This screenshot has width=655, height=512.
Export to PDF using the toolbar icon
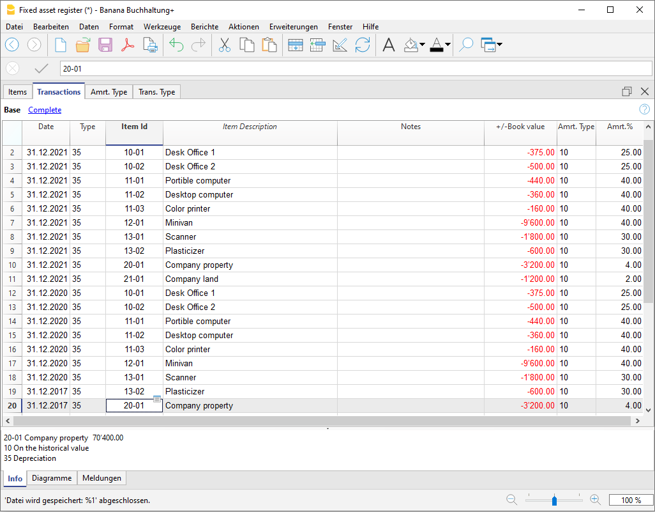[128, 45]
